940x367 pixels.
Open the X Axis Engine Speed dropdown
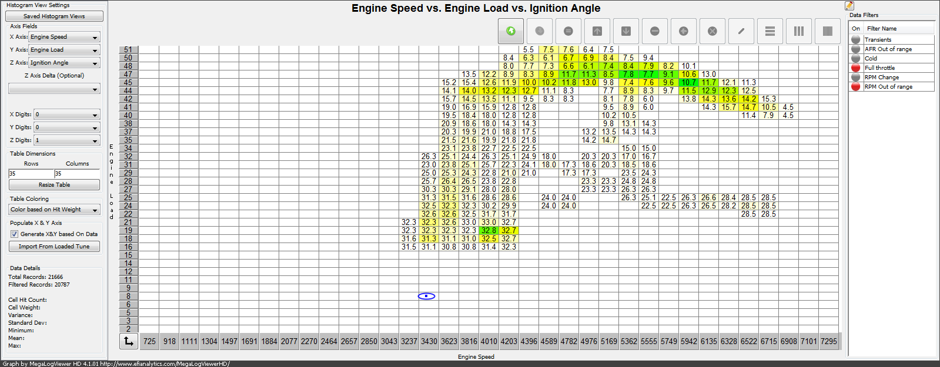coord(65,37)
